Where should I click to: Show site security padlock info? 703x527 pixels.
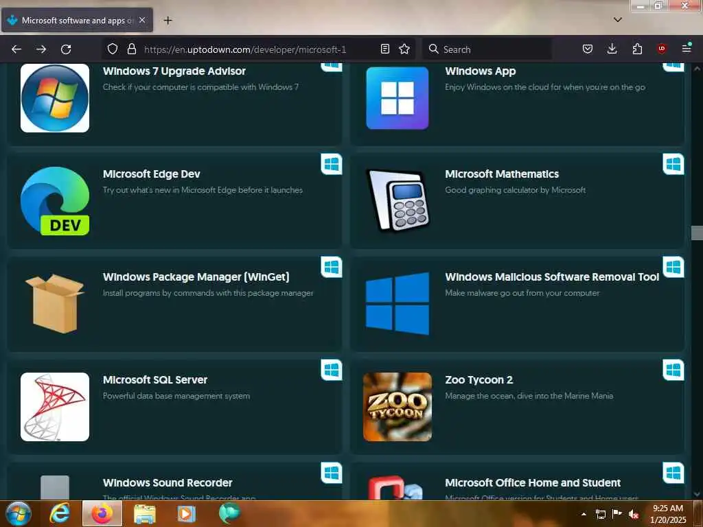(x=131, y=49)
